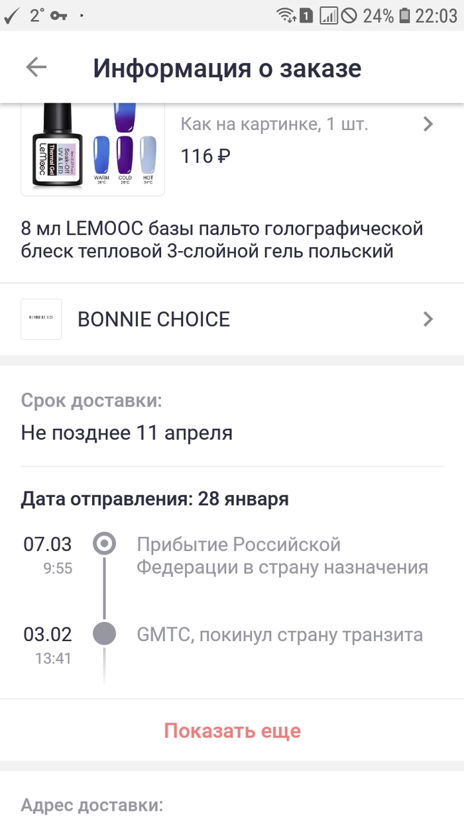
Task: Open the product title text about LEMOOC
Action: coord(222,240)
